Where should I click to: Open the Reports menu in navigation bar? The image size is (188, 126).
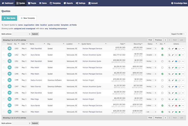point(69,3)
